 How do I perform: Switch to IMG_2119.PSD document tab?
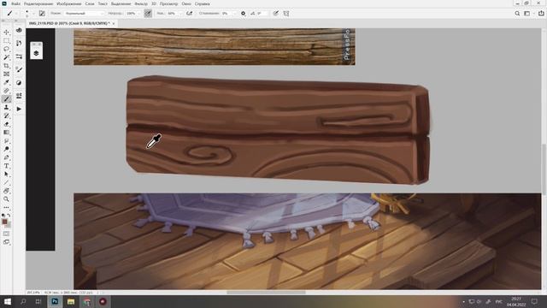click(69, 23)
